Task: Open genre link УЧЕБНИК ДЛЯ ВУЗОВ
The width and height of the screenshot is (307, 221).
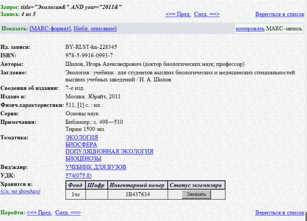Action: click(95, 167)
